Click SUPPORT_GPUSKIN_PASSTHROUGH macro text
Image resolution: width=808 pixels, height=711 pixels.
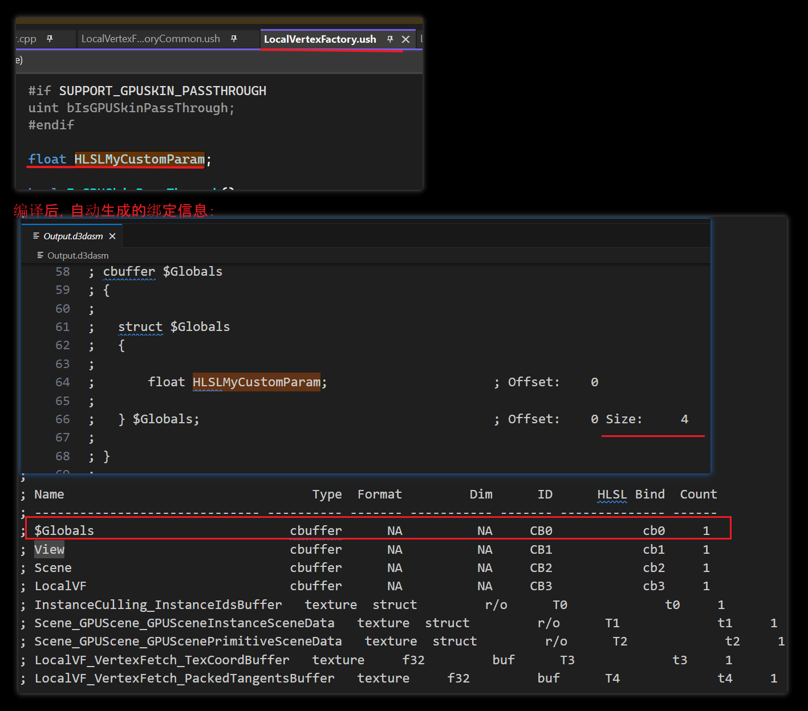pyautogui.click(x=163, y=91)
